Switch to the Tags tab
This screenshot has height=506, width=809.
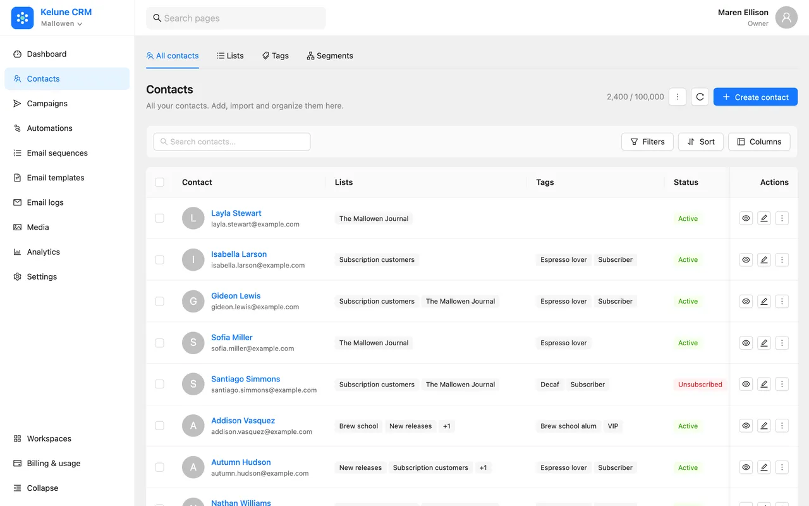click(x=276, y=56)
